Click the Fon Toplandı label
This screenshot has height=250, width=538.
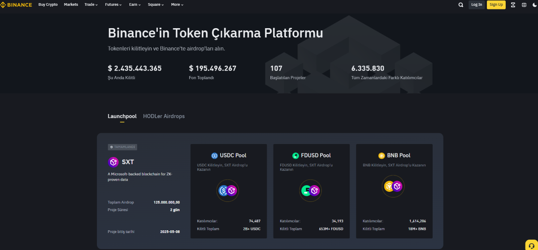click(x=201, y=78)
